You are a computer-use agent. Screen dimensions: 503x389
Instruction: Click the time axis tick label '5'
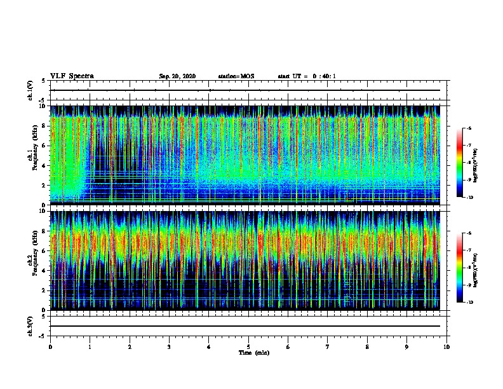click(248, 347)
